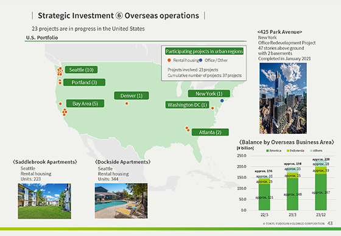
Task: Click the orange dot cluster next to Seattle
Action: pos(60,72)
